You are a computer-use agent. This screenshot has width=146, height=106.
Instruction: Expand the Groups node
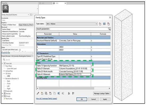[2, 96]
